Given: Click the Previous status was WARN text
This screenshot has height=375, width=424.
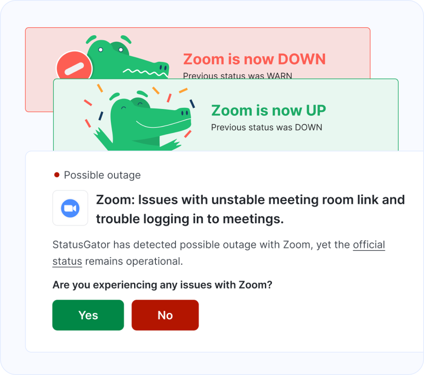Looking at the screenshot, I should 238,76.
